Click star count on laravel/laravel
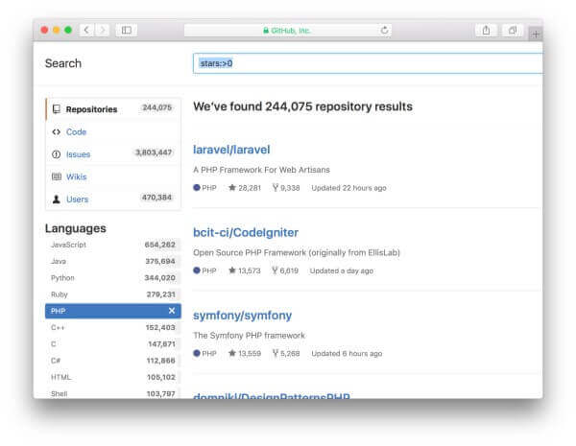This screenshot has height=446, width=576. click(x=245, y=188)
